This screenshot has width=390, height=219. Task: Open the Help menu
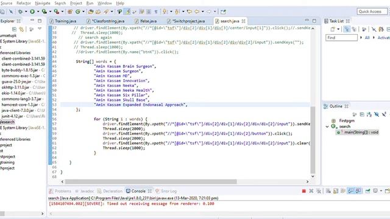point(120,3)
